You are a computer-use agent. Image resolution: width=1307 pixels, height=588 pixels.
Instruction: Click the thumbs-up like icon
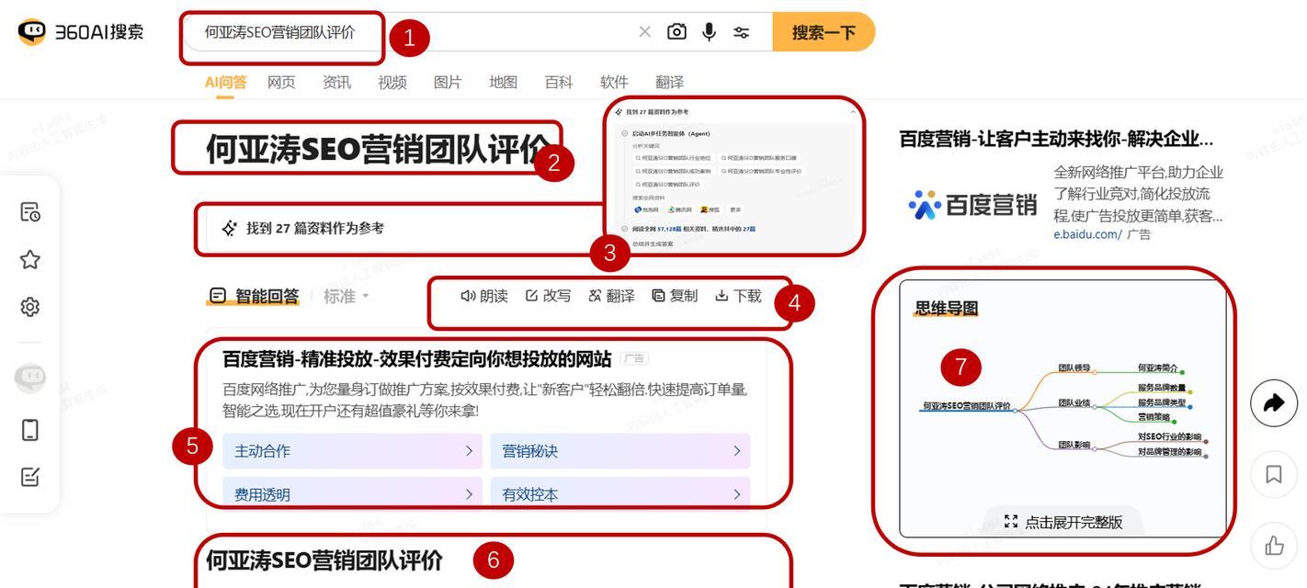tap(1274, 546)
